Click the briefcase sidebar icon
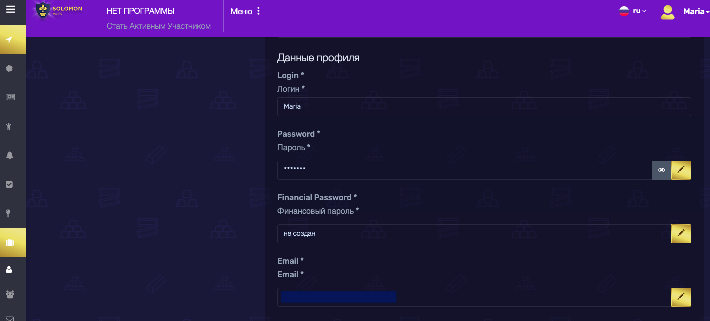The width and height of the screenshot is (710, 321). tap(9, 243)
